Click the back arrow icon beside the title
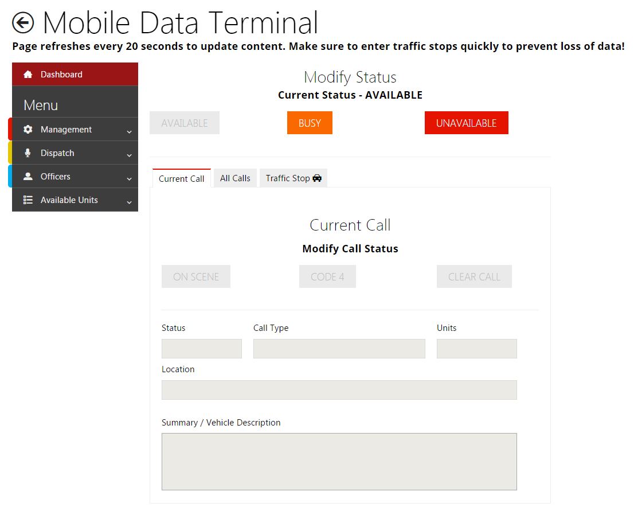This screenshot has height=515, width=634. click(x=23, y=23)
